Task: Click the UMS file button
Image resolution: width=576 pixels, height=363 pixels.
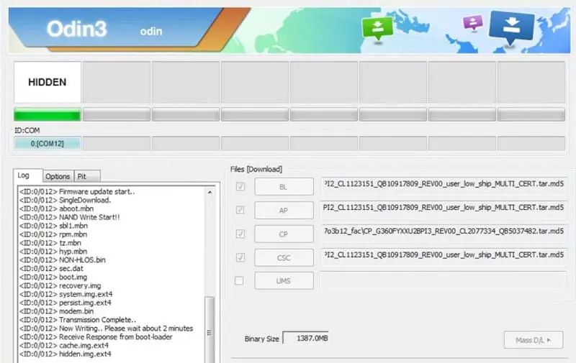Action: [284, 281]
